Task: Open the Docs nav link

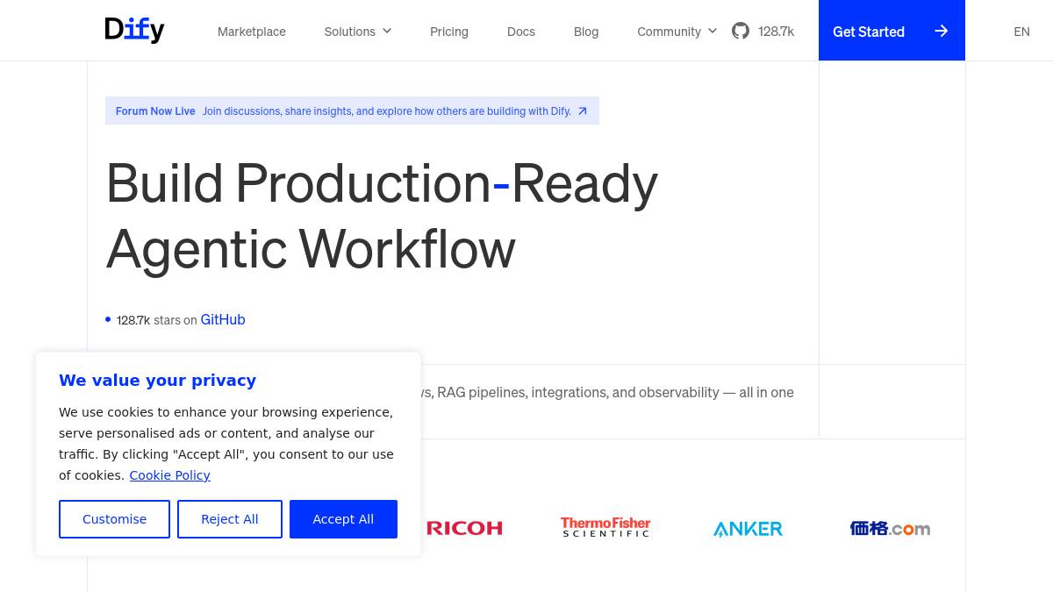Action: pyautogui.click(x=521, y=32)
